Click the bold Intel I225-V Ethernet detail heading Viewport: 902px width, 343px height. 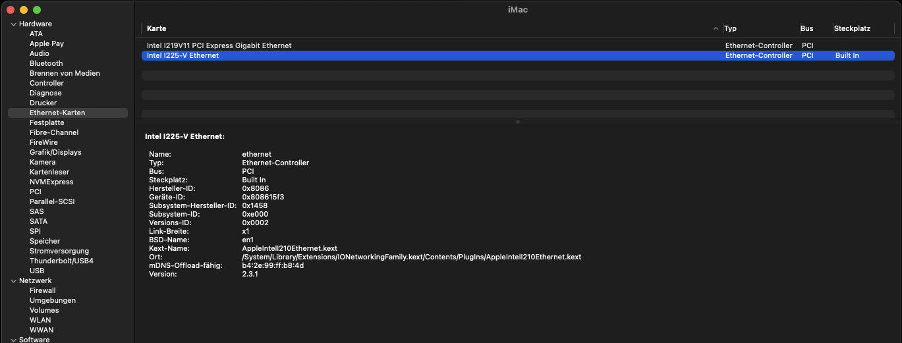click(184, 136)
